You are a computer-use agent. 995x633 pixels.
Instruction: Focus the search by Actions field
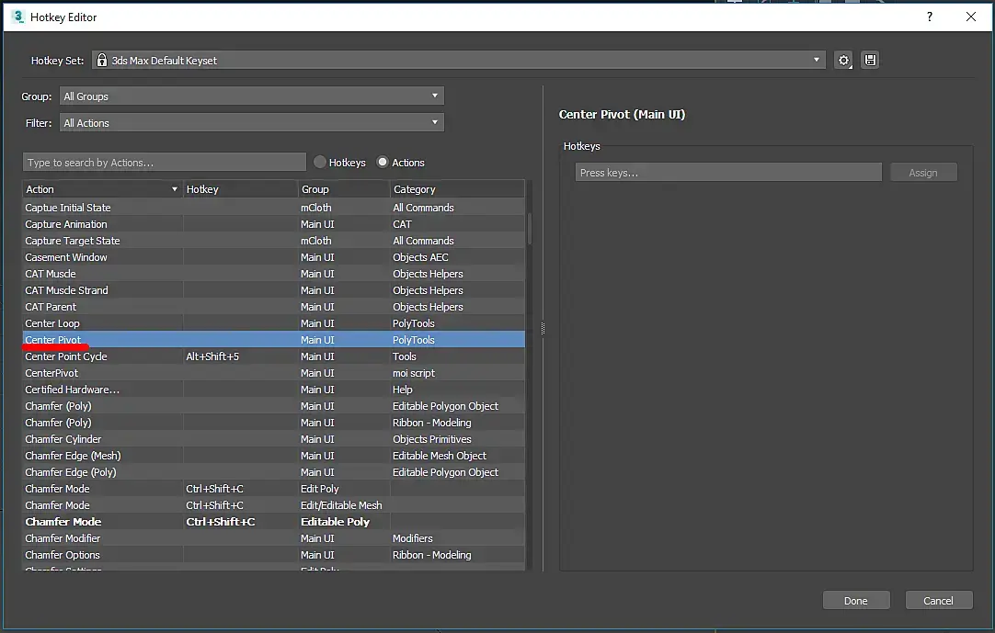point(165,163)
